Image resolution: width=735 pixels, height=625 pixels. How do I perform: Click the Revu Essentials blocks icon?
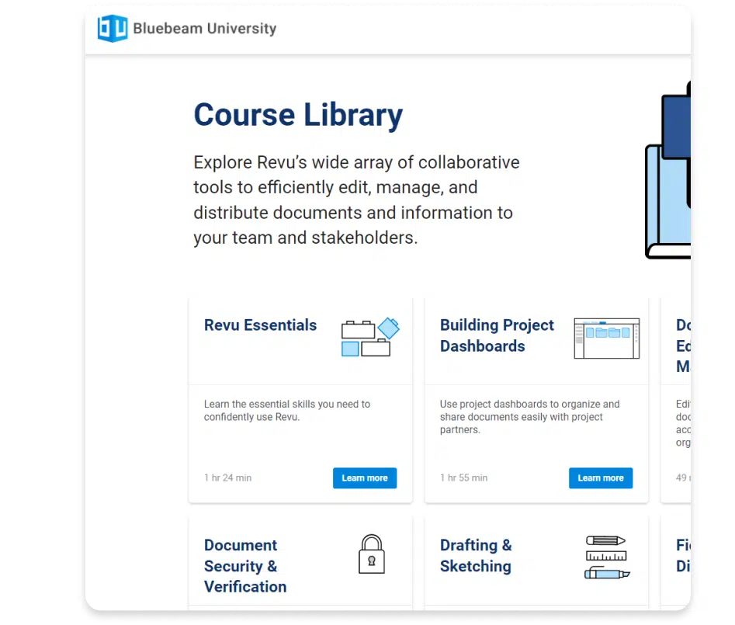[370, 338]
